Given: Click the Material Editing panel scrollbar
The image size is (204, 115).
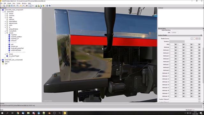Looking at the screenshot, I should point(203,65).
